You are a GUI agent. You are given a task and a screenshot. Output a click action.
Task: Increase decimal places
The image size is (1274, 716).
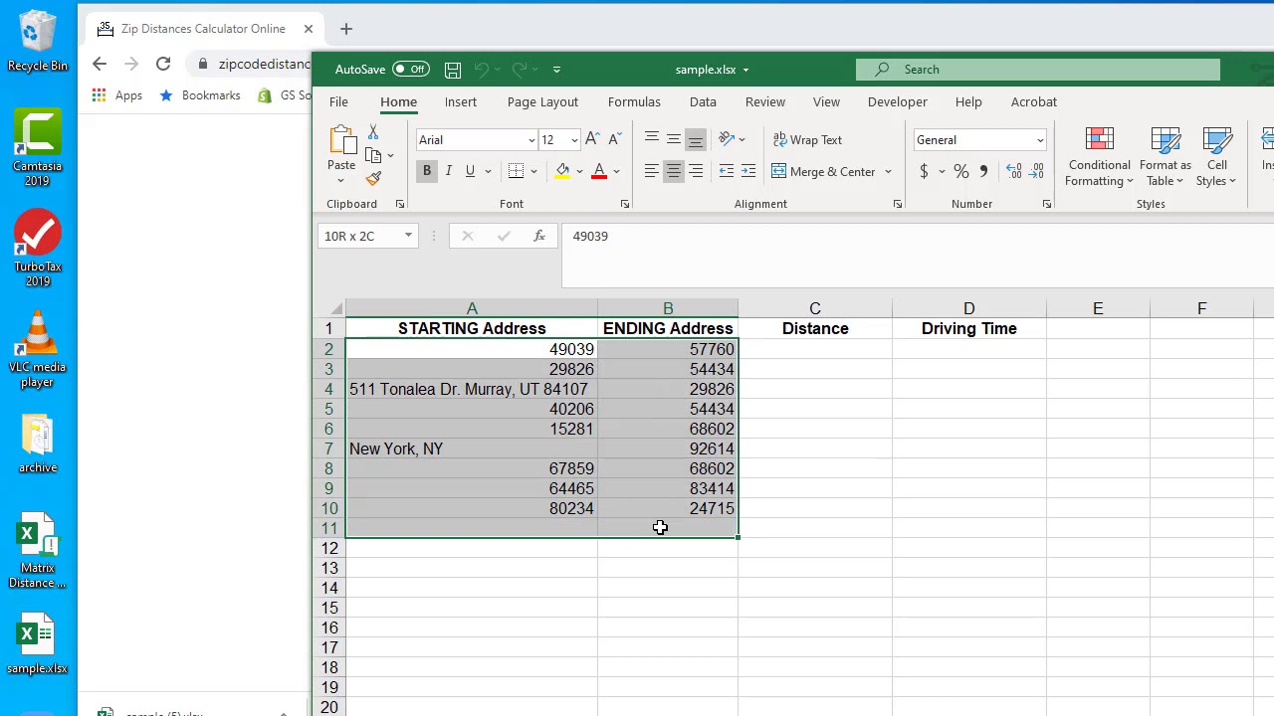click(1013, 171)
